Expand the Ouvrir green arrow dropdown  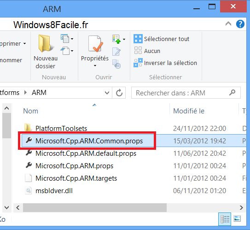(x=124, y=39)
